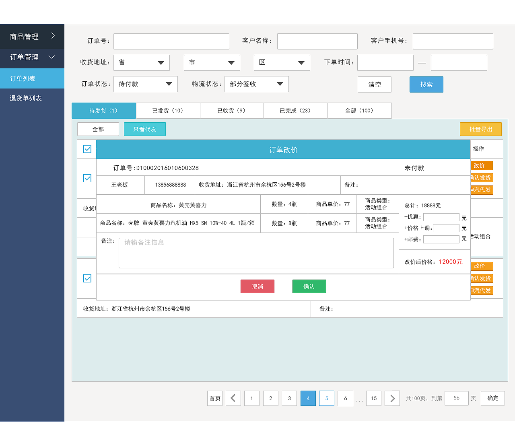
Task: Click the second order's 改价 button
Action: click(482, 266)
